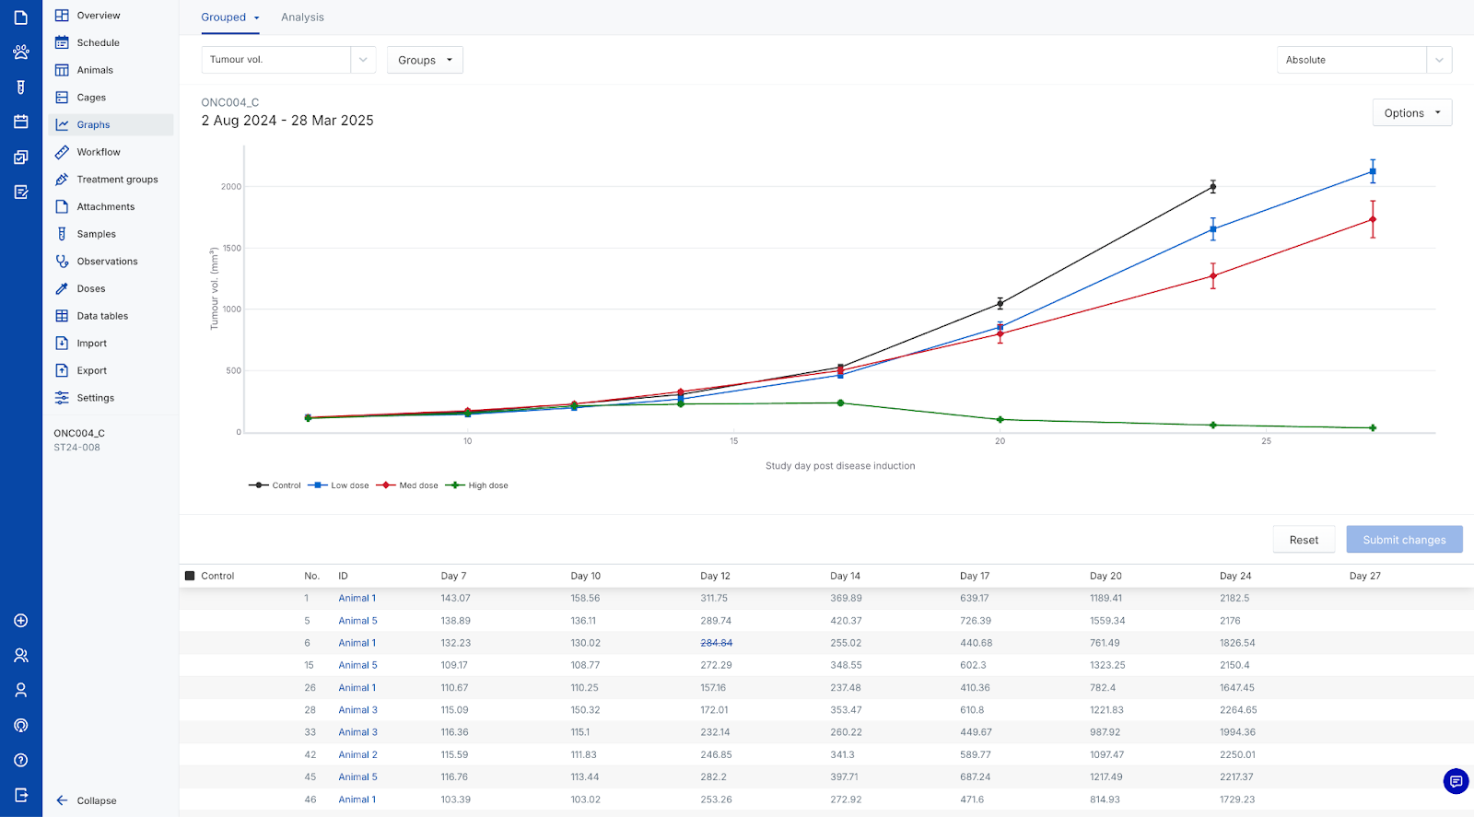Click the Cages icon in sidebar
The image size is (1474, 817).
pos(62,98)
